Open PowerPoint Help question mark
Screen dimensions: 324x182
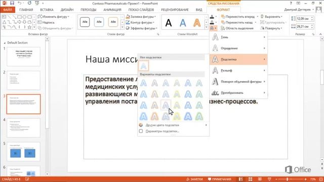[291, 3]
